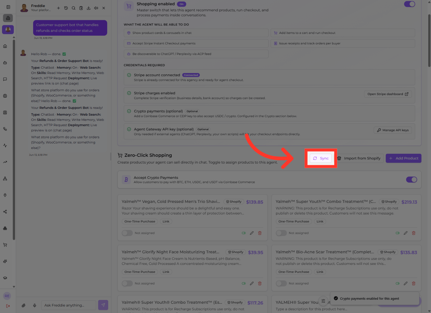
Task: Click the Sync button
Action: (321, 158)
